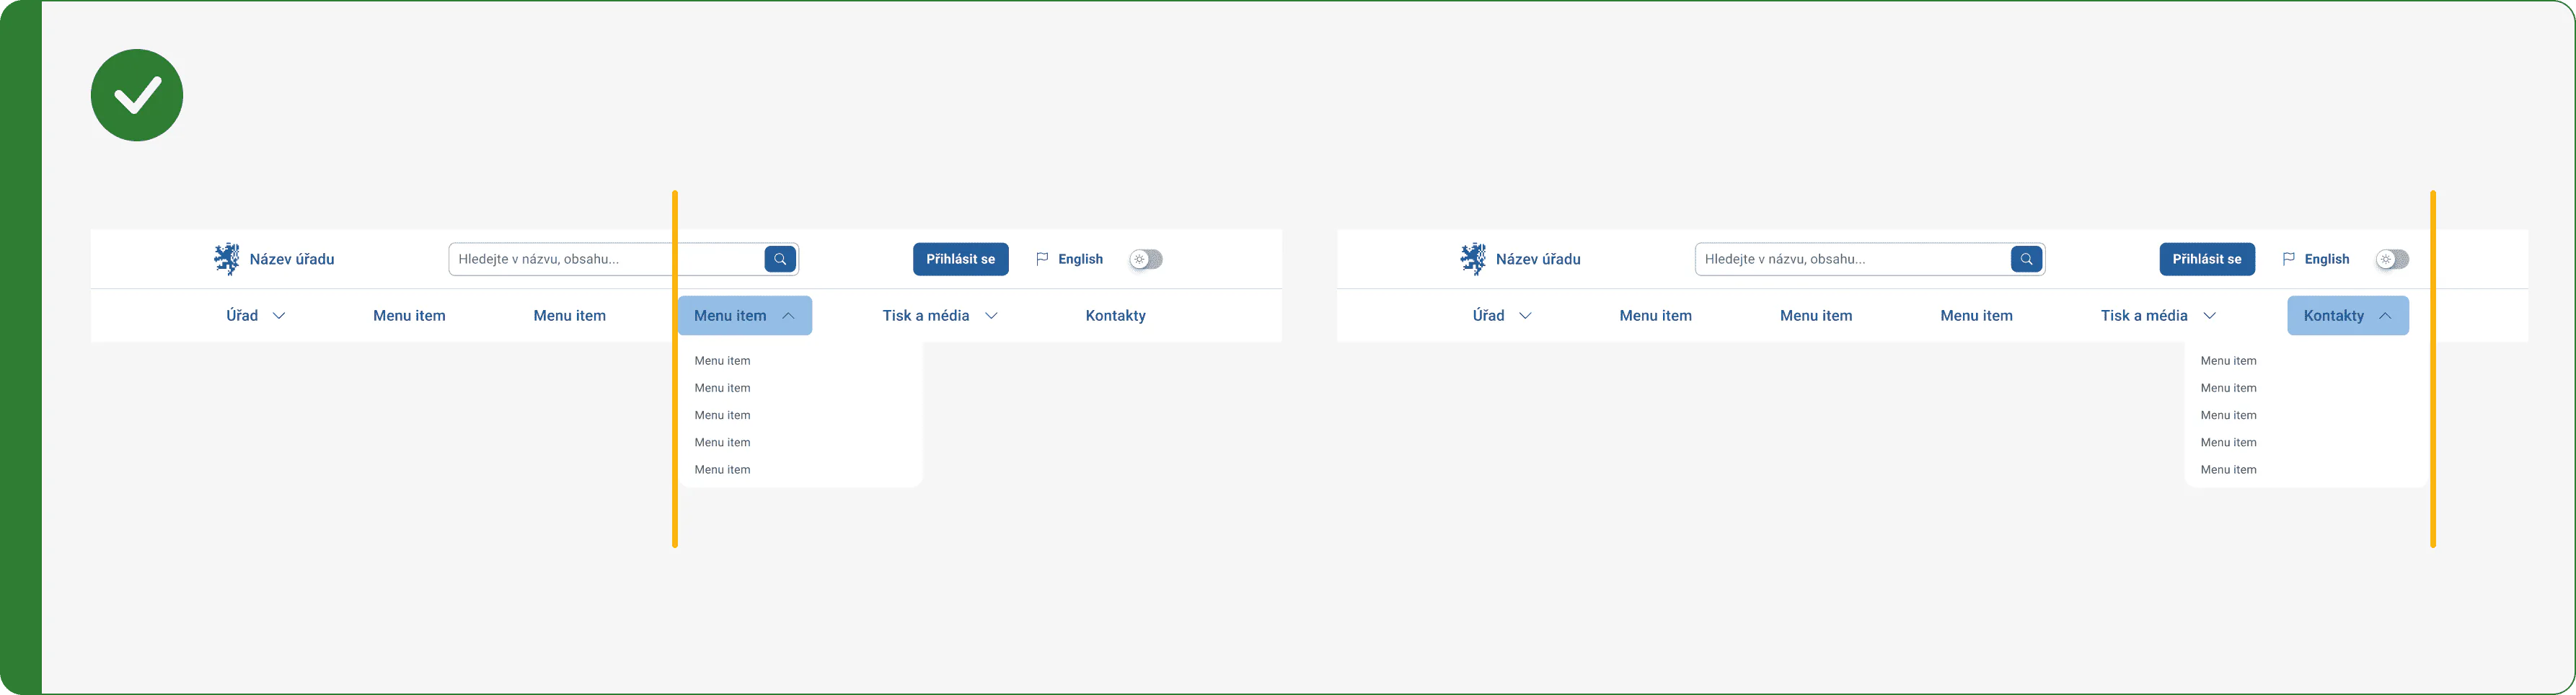Click the flag icon beside left English
Viewport: 2576px width, 695px height.
(1042, 259)
